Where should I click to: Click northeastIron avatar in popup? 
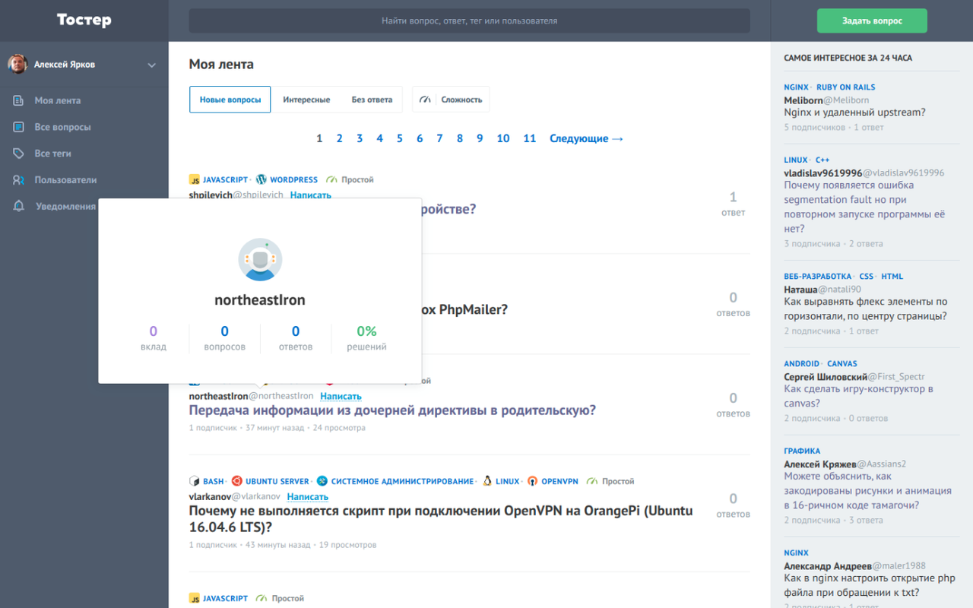click(260, 260)
